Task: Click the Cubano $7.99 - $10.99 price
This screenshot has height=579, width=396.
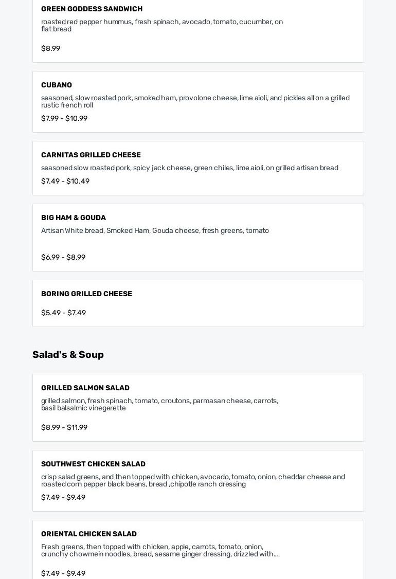Action: (x=64, y=118)
